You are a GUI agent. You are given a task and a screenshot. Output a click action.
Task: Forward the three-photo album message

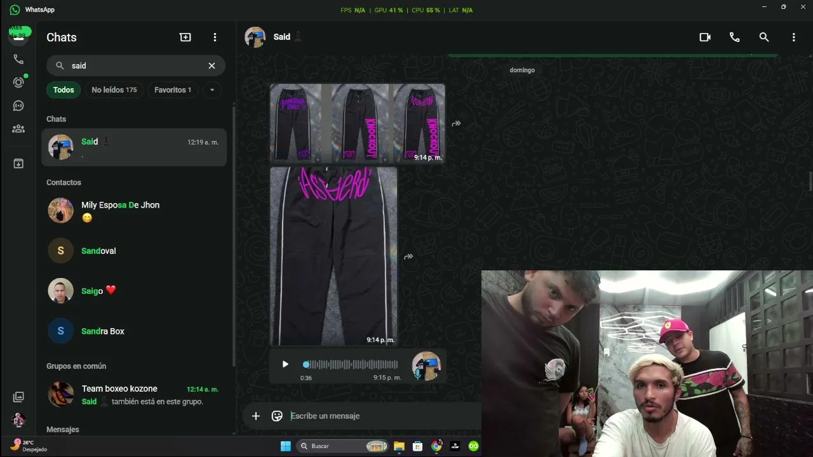coord(456,124)
